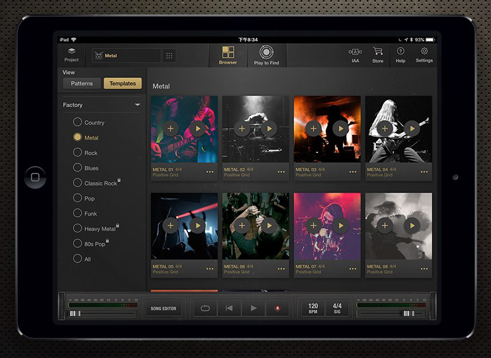Start playback with the transport play button
Viewport: 491px width, 358px height.
click(x=254, y=308)
